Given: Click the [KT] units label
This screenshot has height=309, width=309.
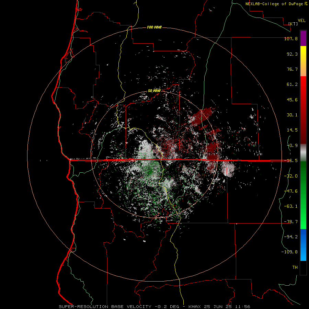Looking at the screenshot, I should [x=293, y=24].
